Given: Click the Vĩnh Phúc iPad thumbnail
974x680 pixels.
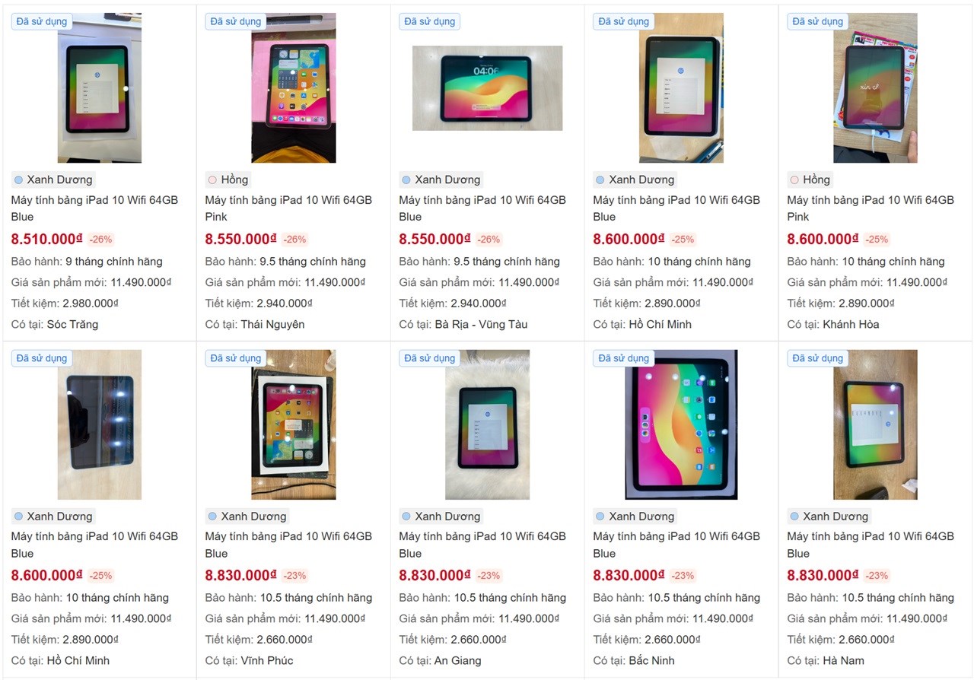Looking at the screenshot, I should [293, 424].
